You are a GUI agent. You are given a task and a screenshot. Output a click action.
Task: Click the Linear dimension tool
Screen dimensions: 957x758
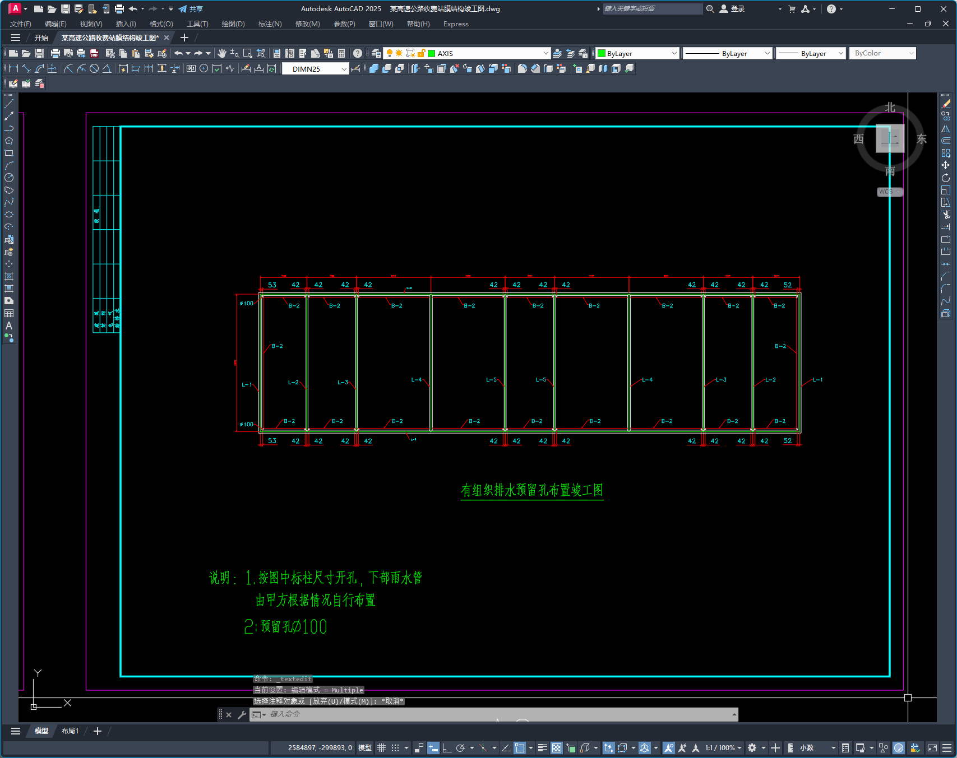coord(13,68)
